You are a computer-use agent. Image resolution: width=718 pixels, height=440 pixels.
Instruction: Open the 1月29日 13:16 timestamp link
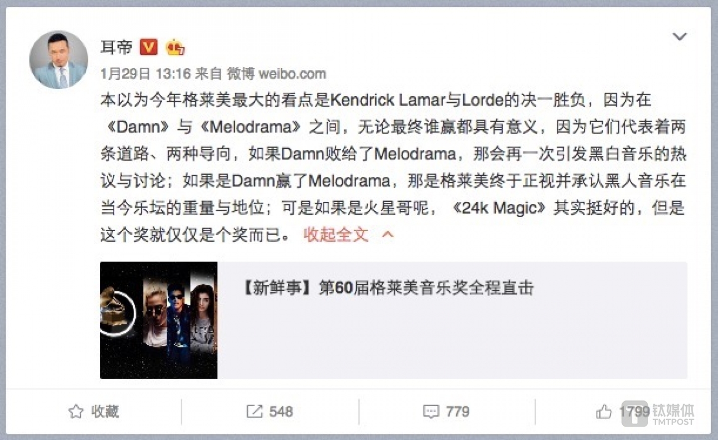[146, 74]
